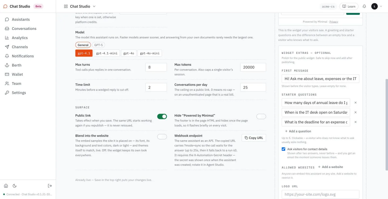The image size is (388, 199).
Task: Click the Logo URL input field
Action: (x=320, y=194)
